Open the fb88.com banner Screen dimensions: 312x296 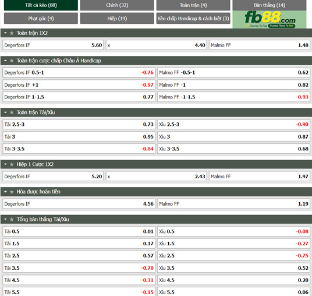pyautogui.click(x=270, y=19)
